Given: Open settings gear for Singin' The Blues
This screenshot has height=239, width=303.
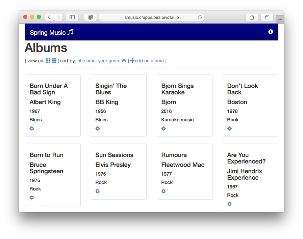Looking at the screenshot, I should (x=98, y=128).
